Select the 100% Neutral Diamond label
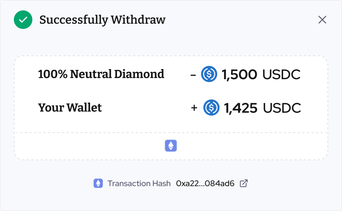 pos(101,74)
